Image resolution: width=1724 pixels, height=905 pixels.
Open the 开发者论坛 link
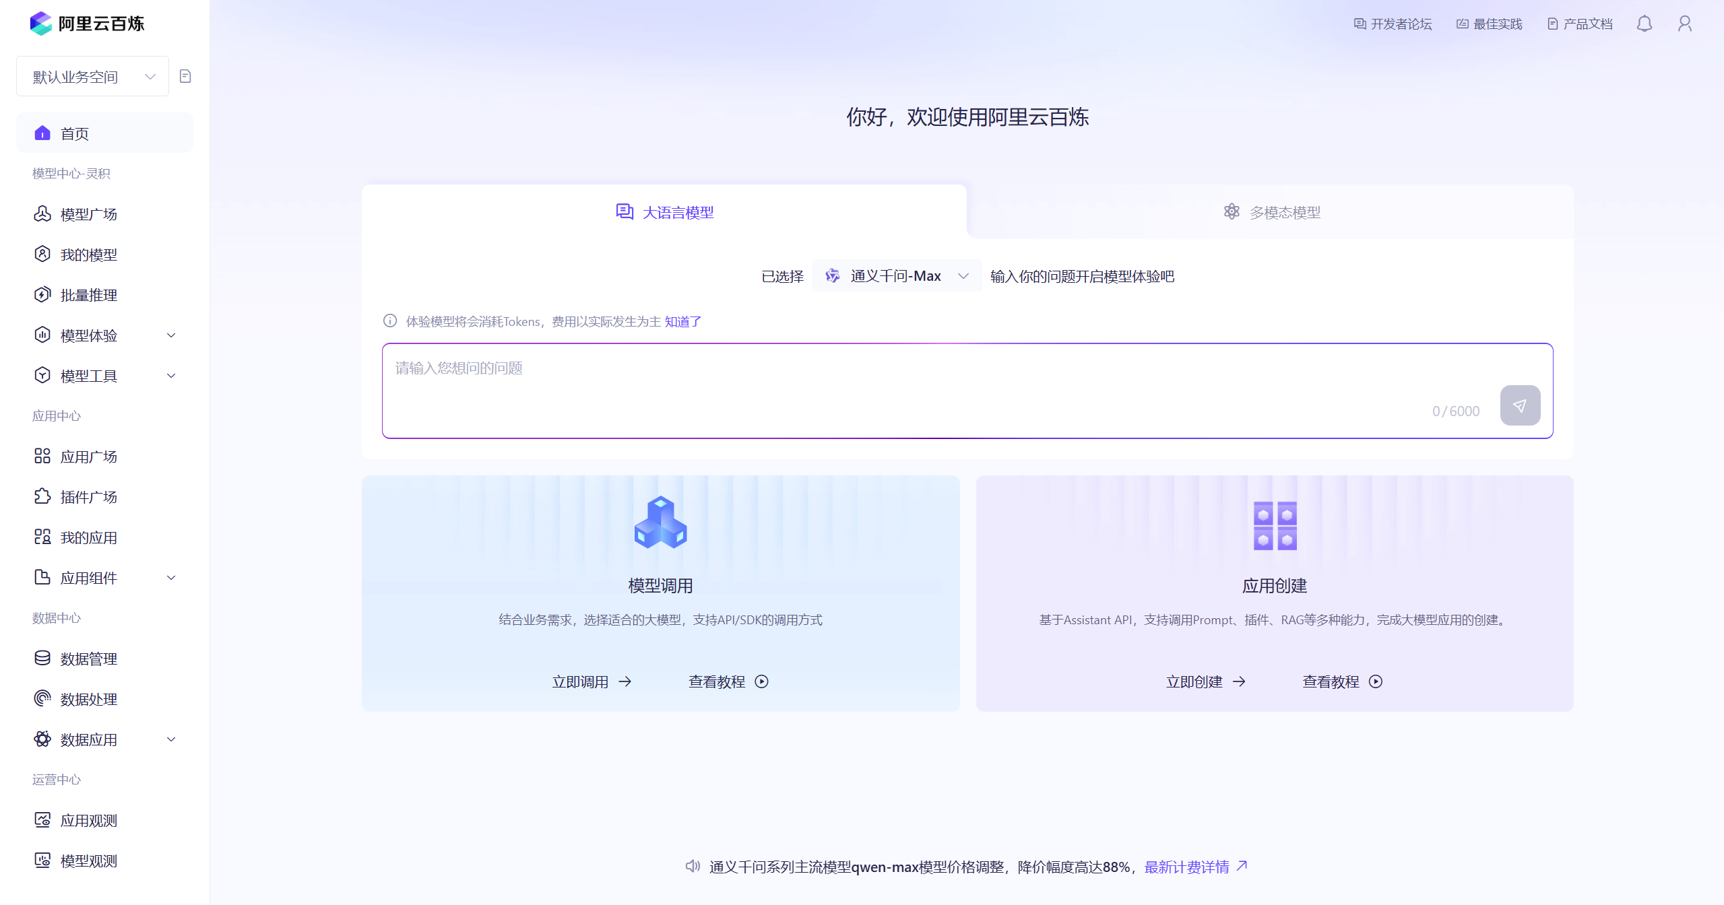click(x=1393, y=24)
